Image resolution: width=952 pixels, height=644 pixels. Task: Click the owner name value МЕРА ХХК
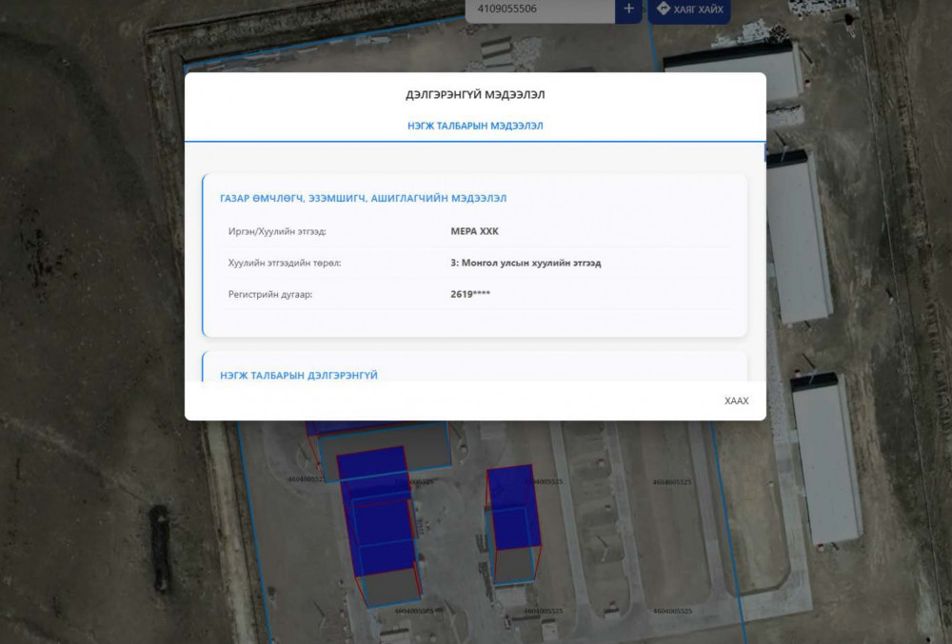tap(474, 231)
